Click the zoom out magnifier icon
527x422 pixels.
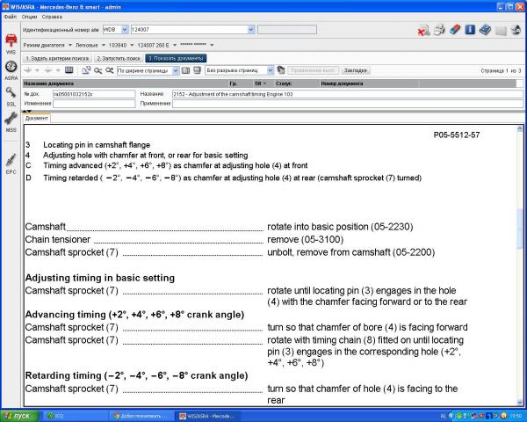pyautogui.click(x=97, y=70)
